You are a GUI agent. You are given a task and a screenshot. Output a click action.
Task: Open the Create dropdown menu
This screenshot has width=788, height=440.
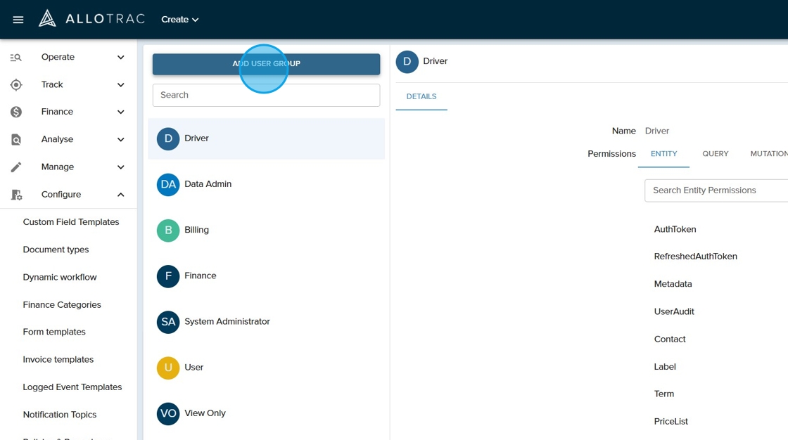(180, 20)
